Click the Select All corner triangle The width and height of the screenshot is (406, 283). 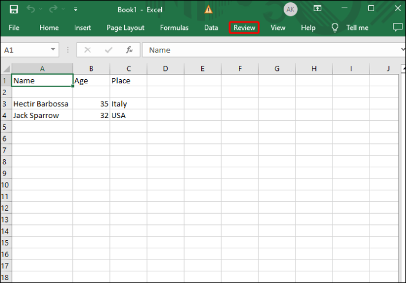[6, 69]
